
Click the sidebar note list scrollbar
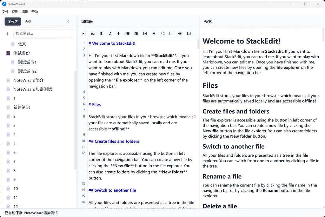tap(75, 120)
